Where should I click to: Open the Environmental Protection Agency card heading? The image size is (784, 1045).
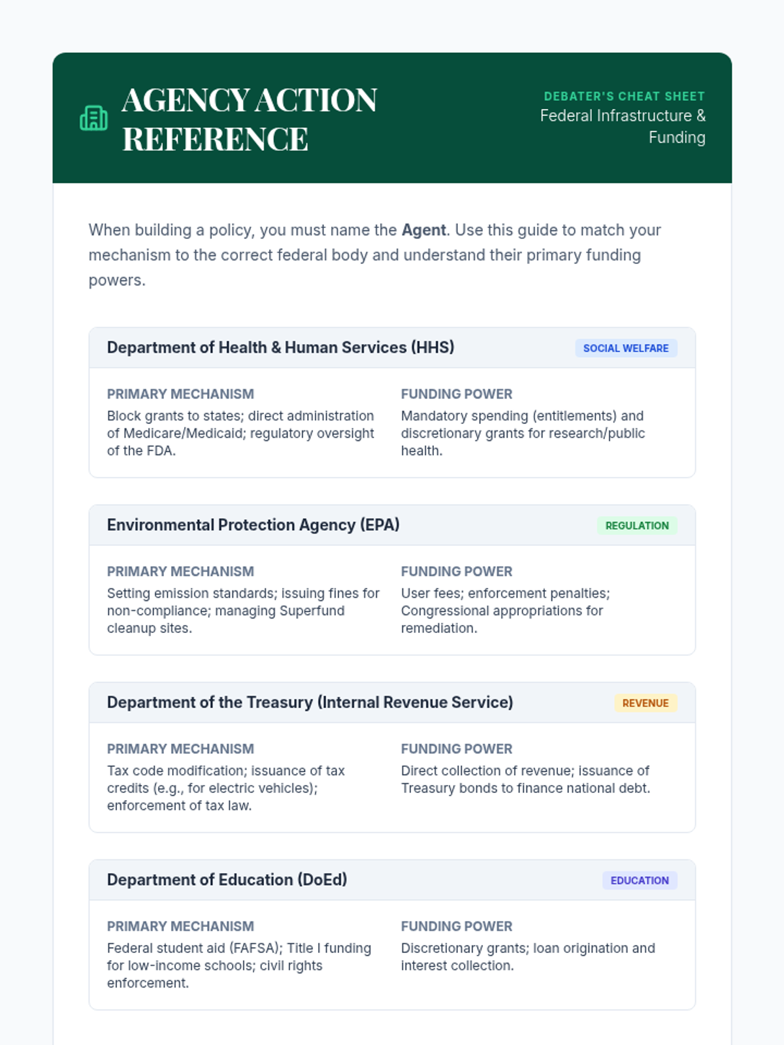click(x=253, y=525)
